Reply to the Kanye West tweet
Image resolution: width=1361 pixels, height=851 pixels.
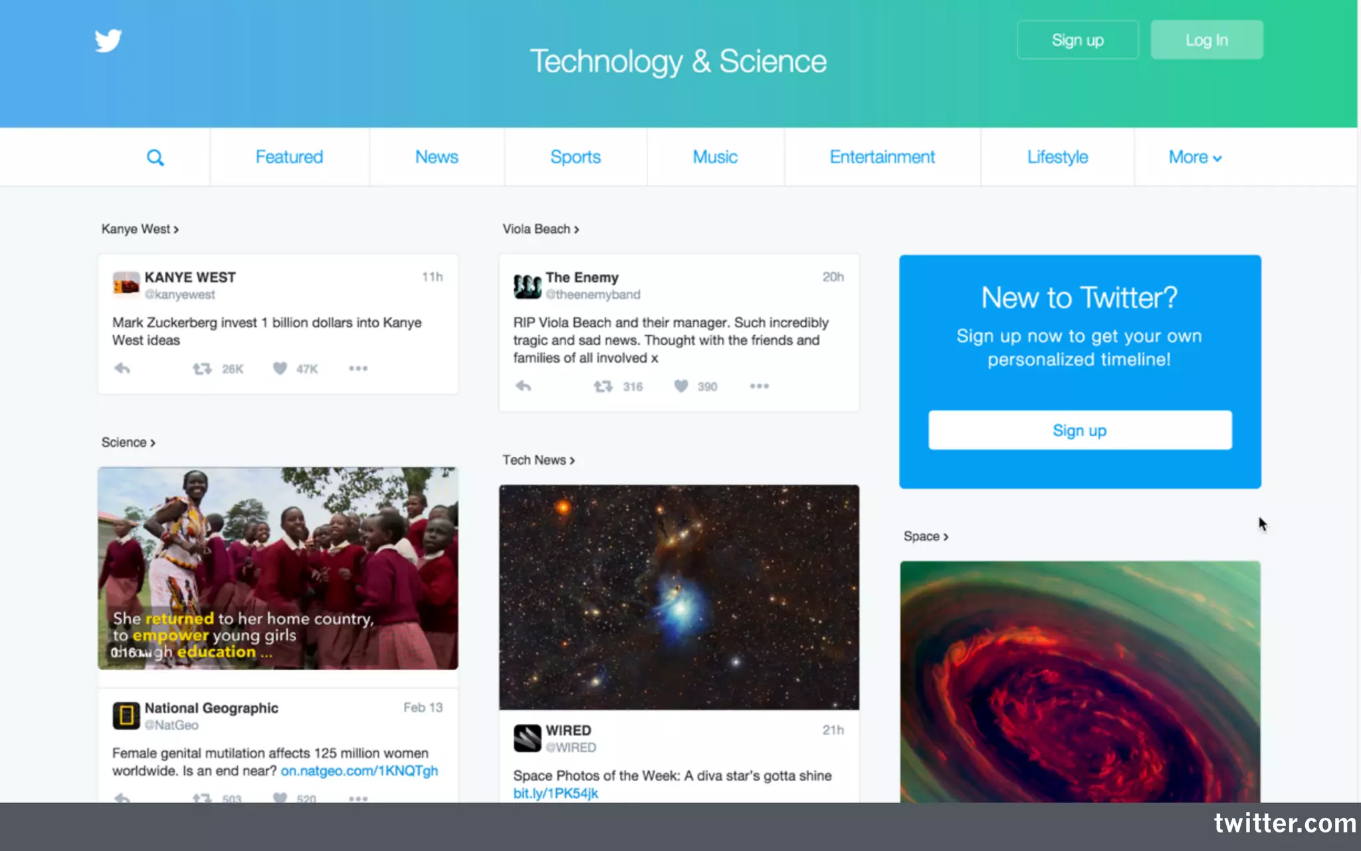click(x=122, y=368)
